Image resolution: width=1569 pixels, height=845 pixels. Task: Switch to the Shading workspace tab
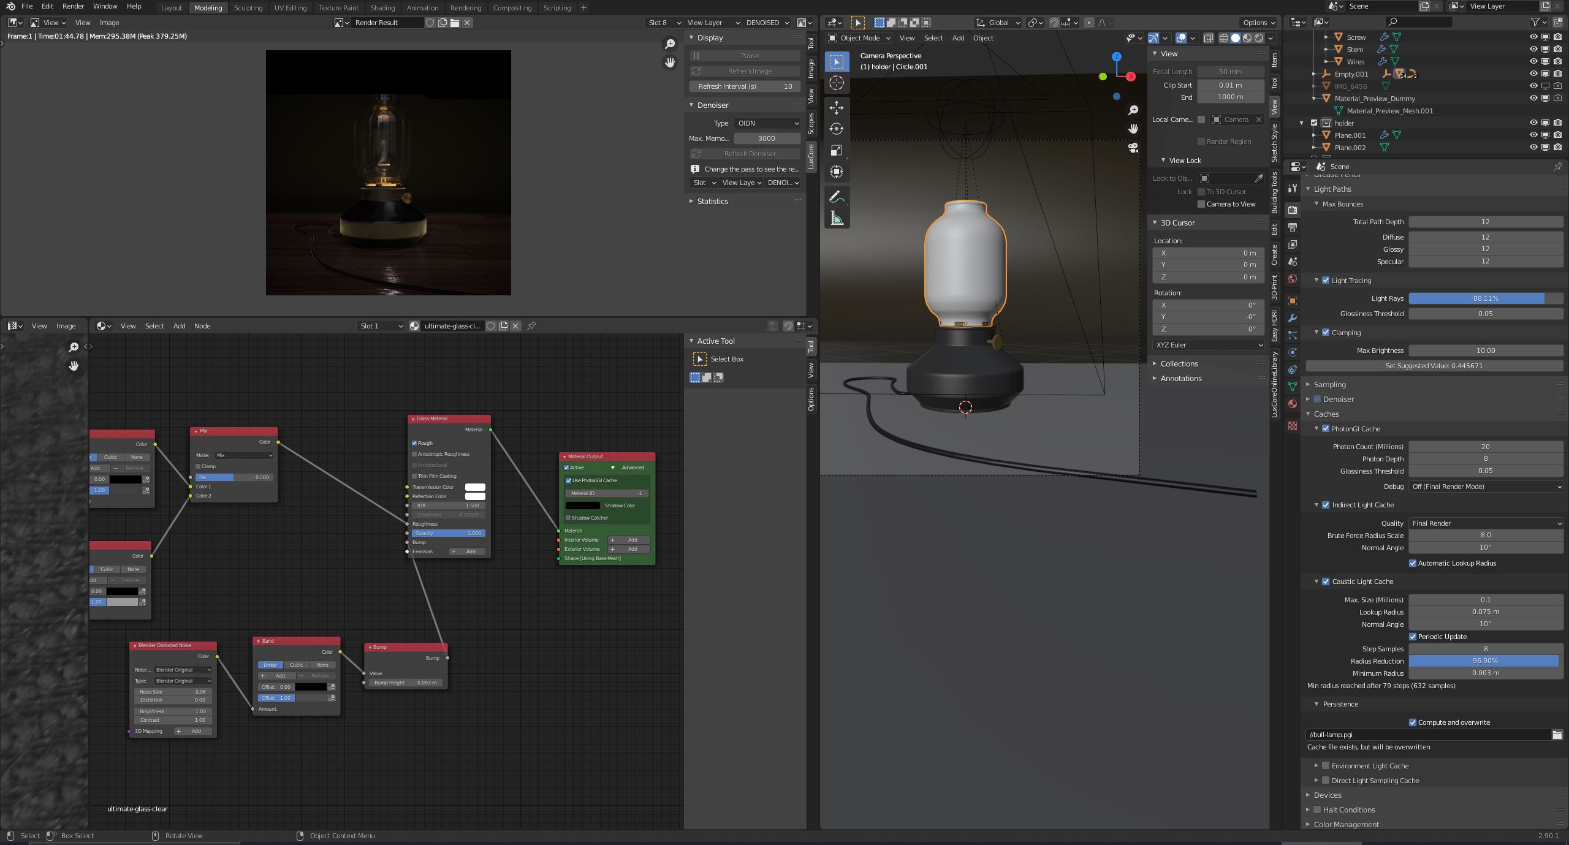pyautogui.click(x=382, y=8)
